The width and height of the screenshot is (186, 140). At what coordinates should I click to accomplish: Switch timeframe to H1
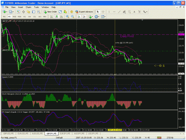[x=25, y=17]
